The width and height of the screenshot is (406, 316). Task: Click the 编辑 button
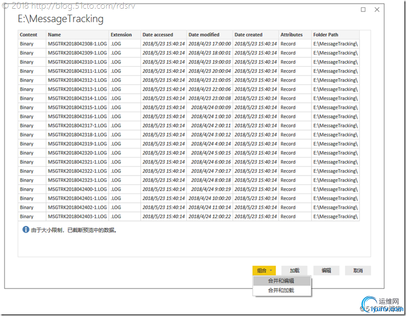pyautogui.click(x=326, y=271)
